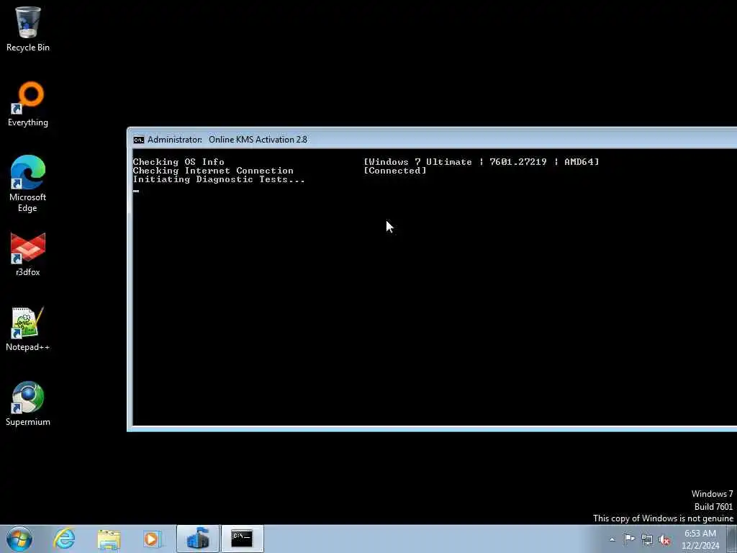This screenshot has width=737, height=553.
Task: Open the network status tray icon
Action: click(647, 539)
